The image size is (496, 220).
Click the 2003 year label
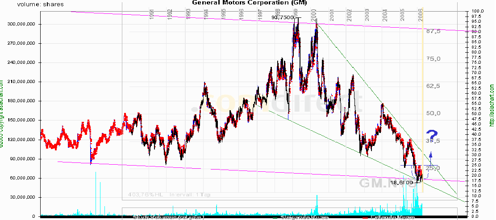tap(367, 14)
